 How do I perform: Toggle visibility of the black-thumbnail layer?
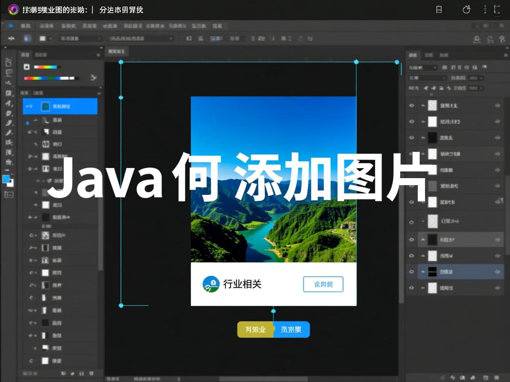[412, 138]
